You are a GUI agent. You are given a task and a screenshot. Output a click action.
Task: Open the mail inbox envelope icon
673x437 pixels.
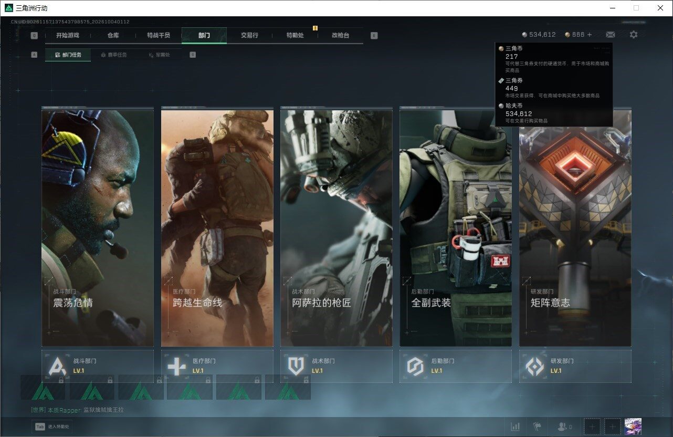(x=610, y=35)
